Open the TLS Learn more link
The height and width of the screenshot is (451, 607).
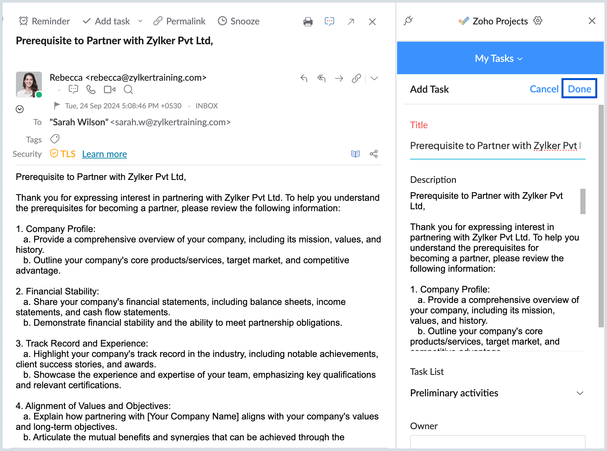coord(104,154)
